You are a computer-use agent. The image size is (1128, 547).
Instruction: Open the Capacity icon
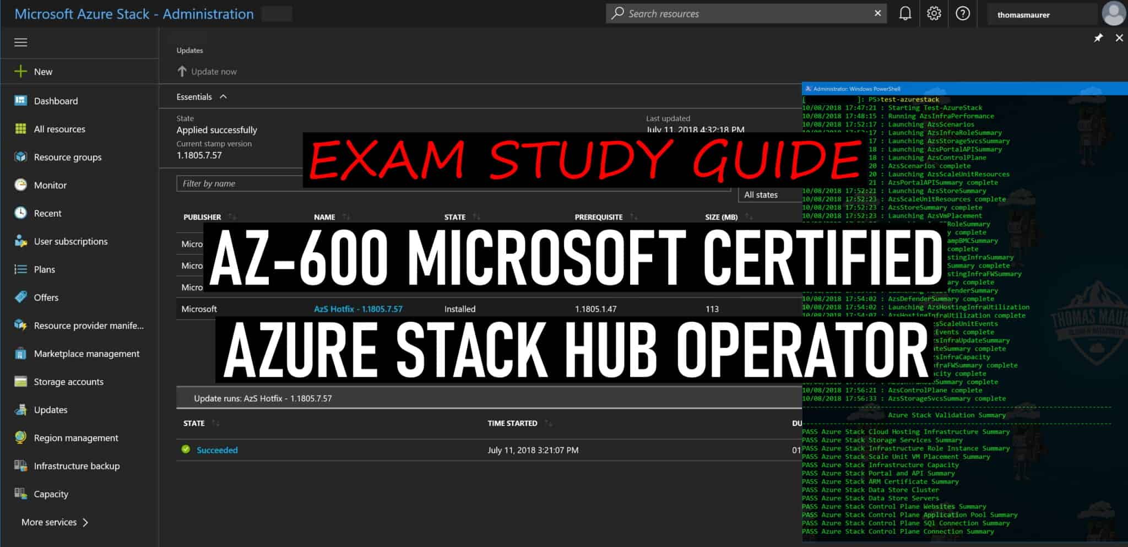pyautogui.click(x=20, y=494)
